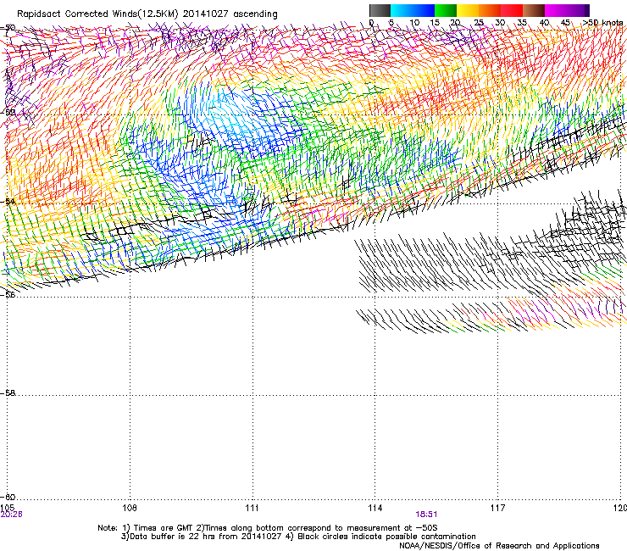Click the magenta 40-45 knots legend swatch
This screenshot has width=627, height=551.
click(x=556, y=10)
